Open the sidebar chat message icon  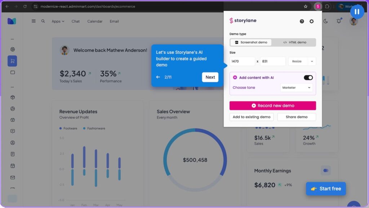point(13,131)
